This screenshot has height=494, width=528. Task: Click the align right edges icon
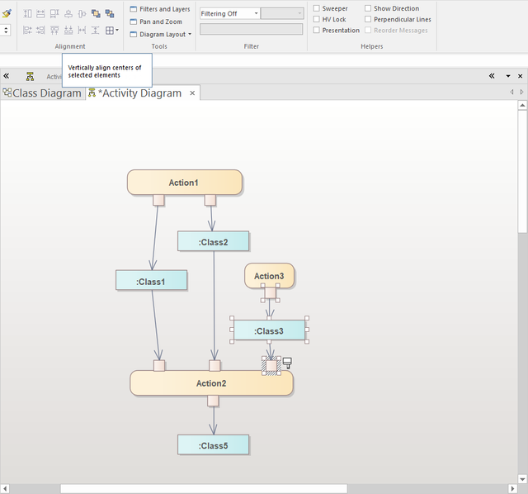click(40, 31)
